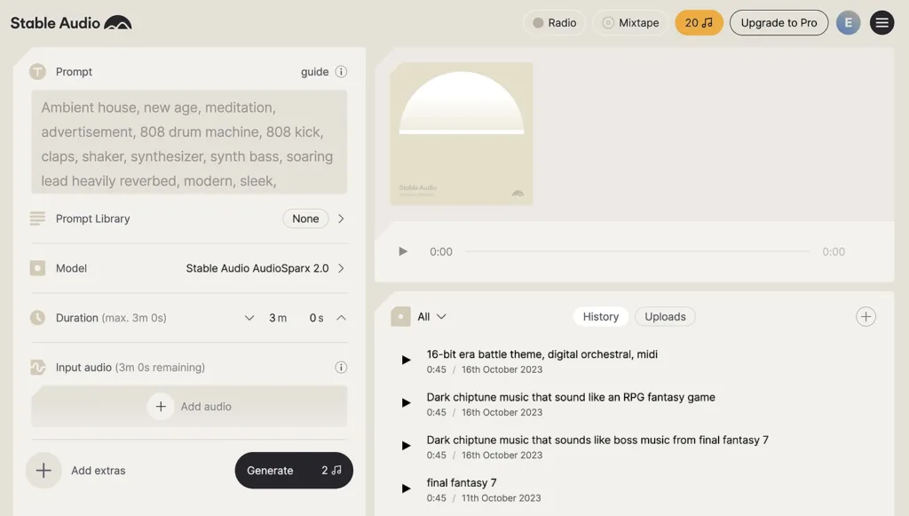Click the Upgrade to Pro button

tap(779, 23)
